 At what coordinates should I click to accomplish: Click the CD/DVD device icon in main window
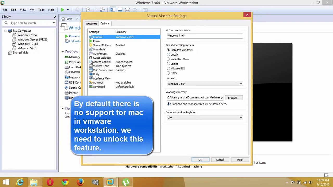[67, 72]
